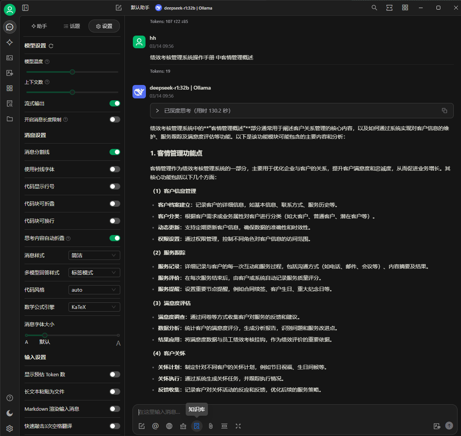Enable web search globe icon
The height and width of the screenshot is (436, 461).
[169, 426]
